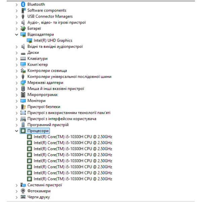Click the Пристрої безпеки key icon
Image resolution: width=202 pixels, height=202 pixels.
click(x=23, y=107)
